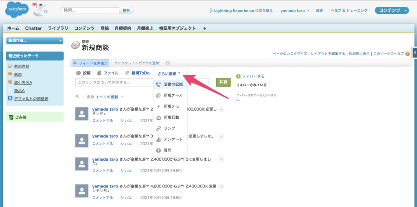This screenshot has height=207, width=417.
Task: Click the ごみ箱 recycle bin icon
Action: tap(11, 117)
